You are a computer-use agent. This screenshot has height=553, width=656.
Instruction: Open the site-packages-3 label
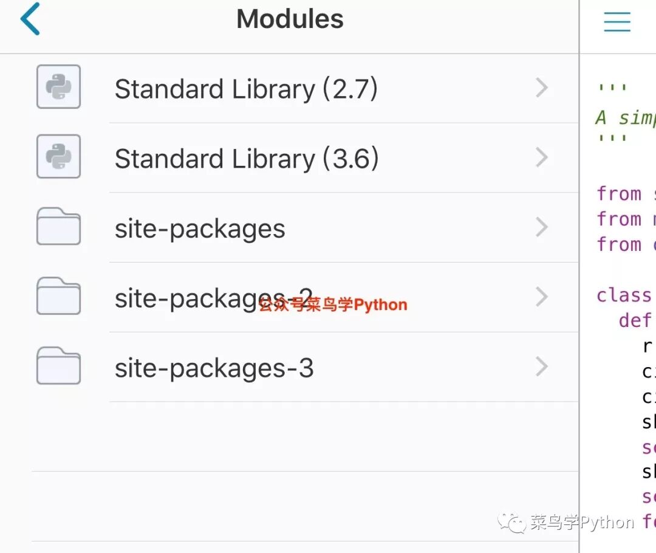[214, 369]
